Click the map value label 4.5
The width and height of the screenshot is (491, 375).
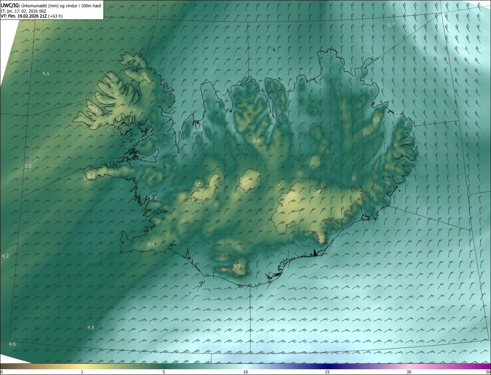pos(46,73)
